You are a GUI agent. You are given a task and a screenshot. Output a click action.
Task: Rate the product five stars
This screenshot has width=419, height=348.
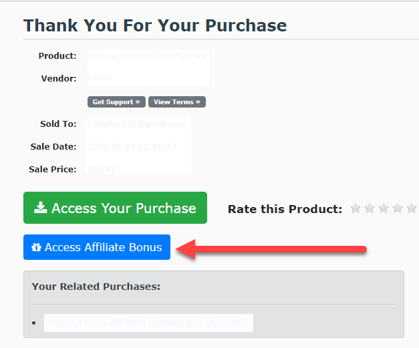[x=412, y=209]
